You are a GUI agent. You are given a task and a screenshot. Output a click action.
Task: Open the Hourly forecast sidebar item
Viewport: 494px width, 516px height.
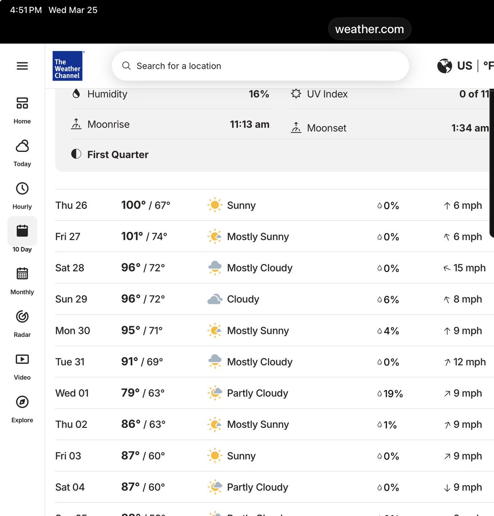22,196
